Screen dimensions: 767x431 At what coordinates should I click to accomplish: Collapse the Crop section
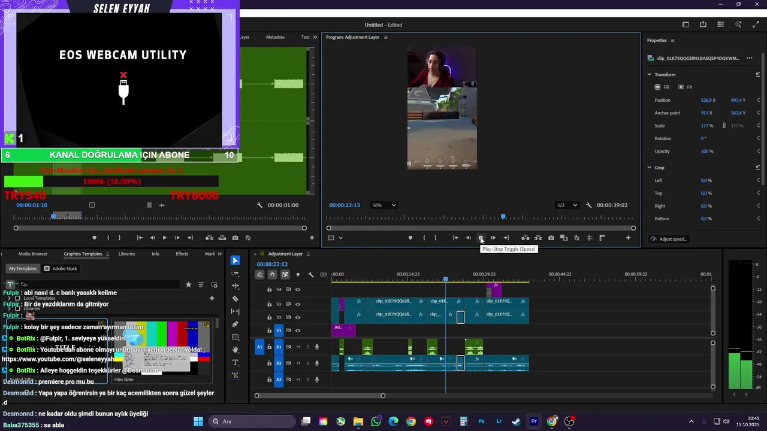(x=650, y=168)
